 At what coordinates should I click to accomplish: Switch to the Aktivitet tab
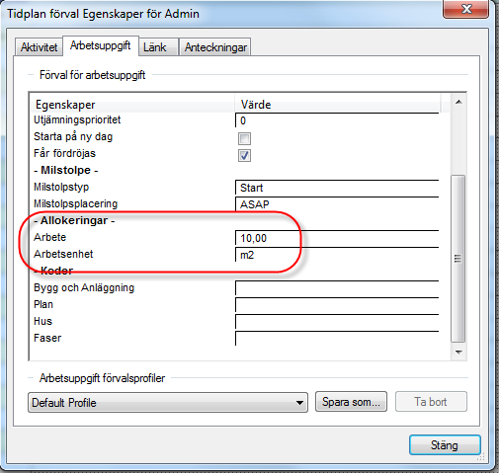click(x=39, y=47)
